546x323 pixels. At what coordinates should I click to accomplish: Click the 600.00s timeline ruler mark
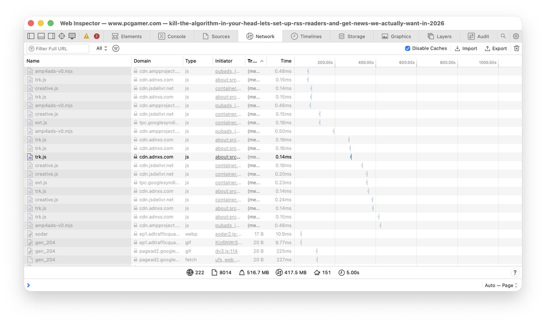click(x=407, y=62)
